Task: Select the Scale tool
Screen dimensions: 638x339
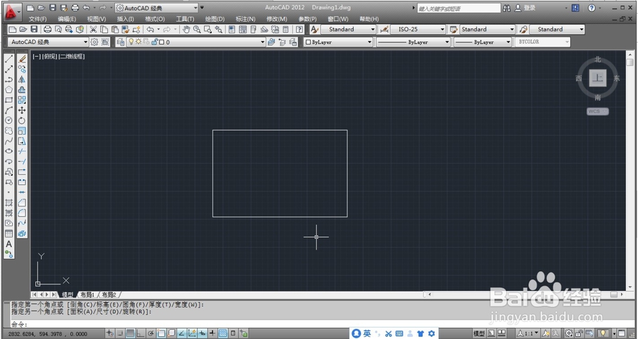Action: (22, 131)
